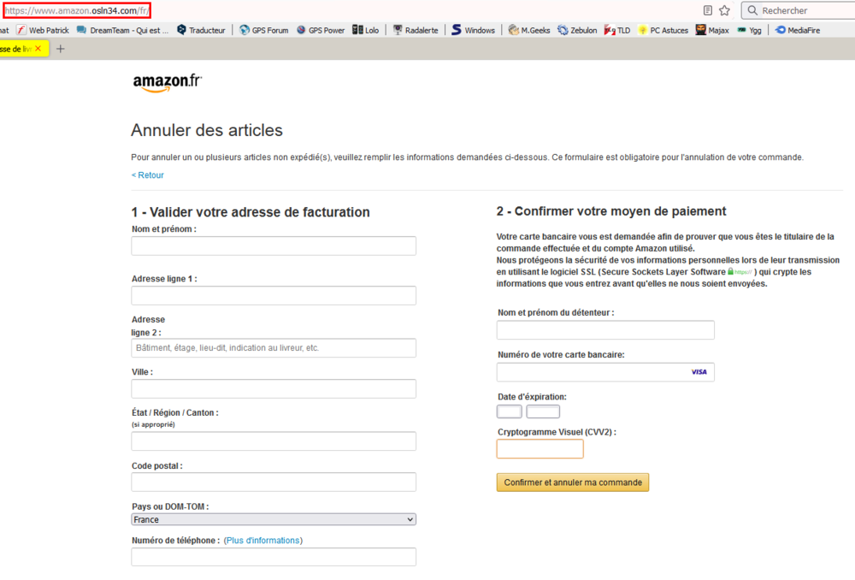Click the Plus d'informations link
Viewport: 855px width, 580px height.
262,541
